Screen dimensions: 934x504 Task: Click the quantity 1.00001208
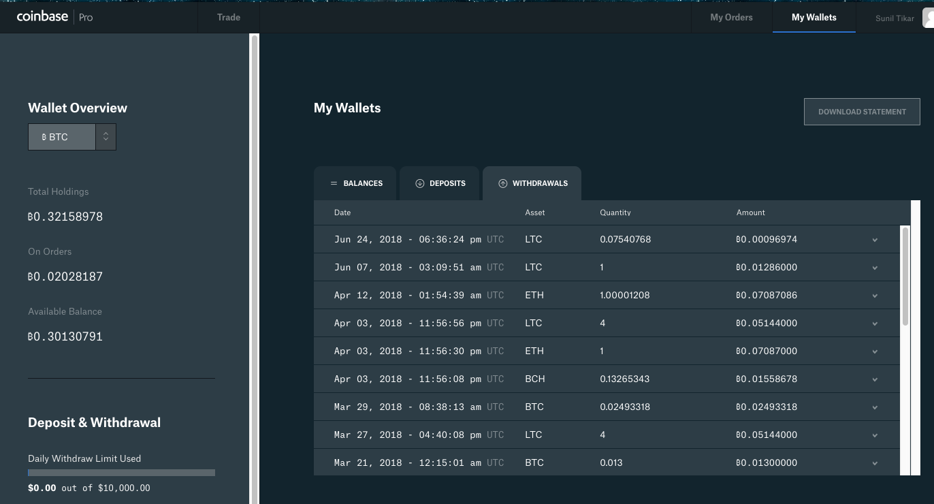tap(625, 296)
